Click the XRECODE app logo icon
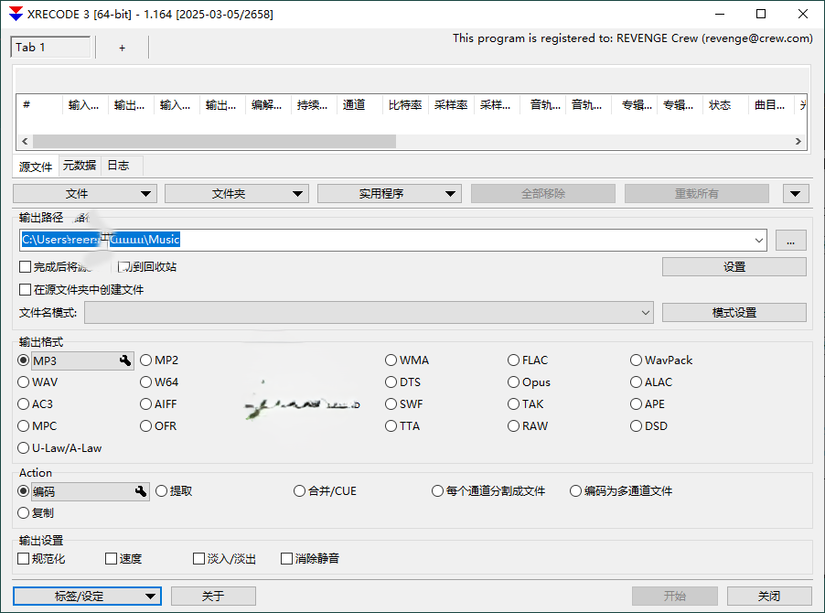Viewport: 825px width, 613px height. (16, 14)
